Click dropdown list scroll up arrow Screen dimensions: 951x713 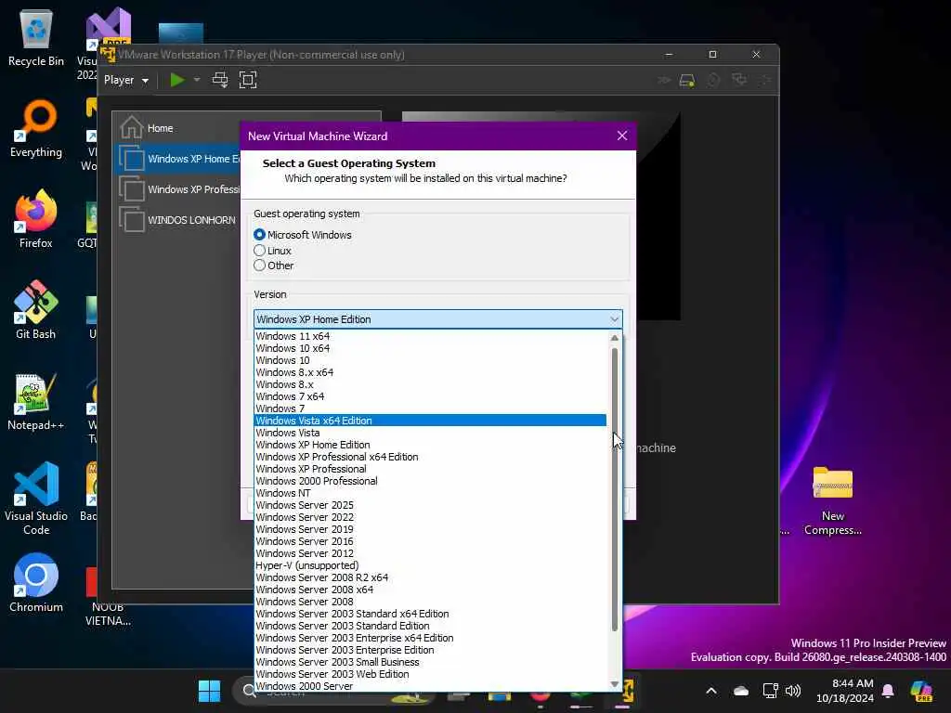coord(615,338)
